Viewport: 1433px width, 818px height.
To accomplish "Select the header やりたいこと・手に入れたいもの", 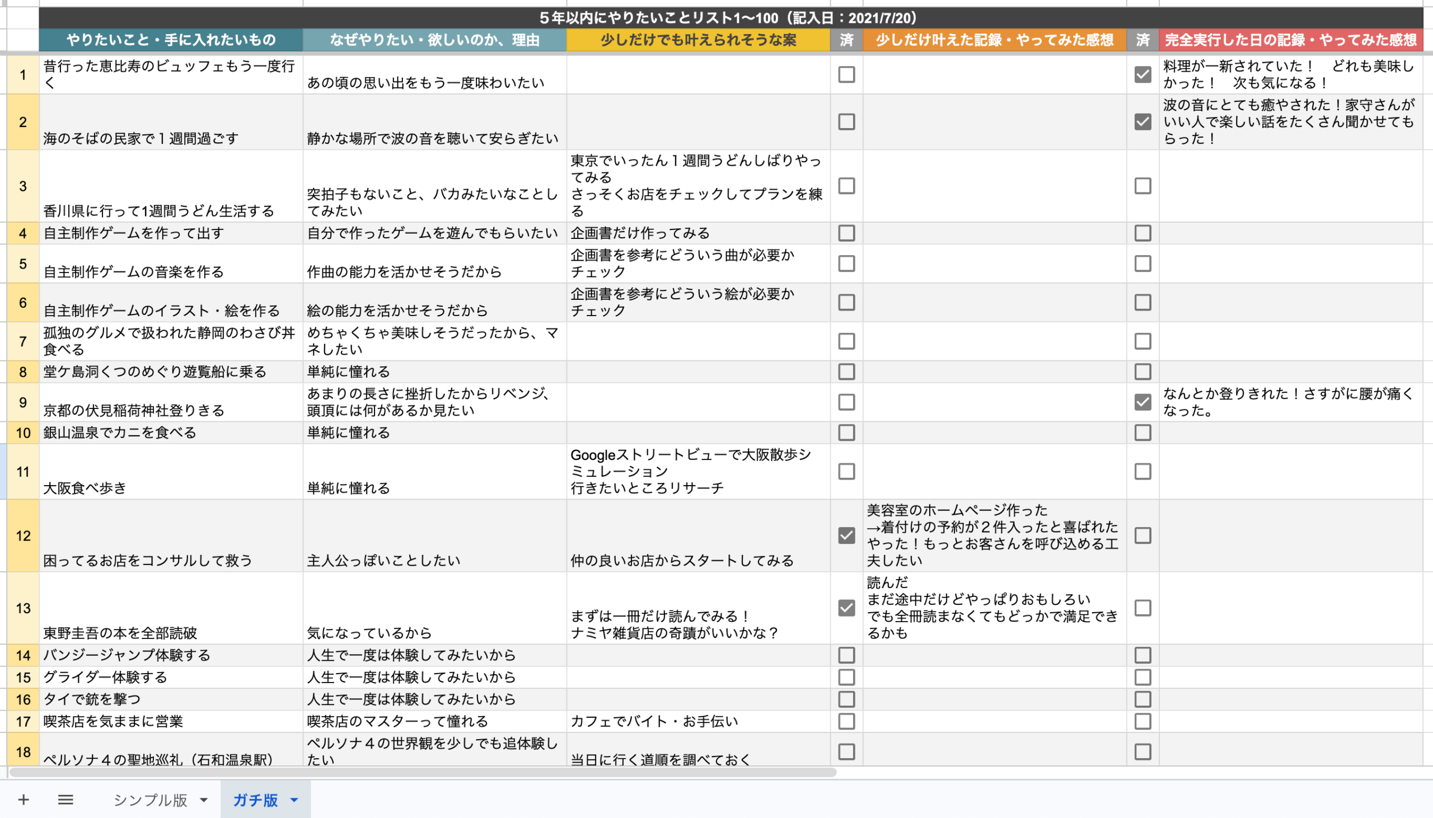I will [171, 40].
